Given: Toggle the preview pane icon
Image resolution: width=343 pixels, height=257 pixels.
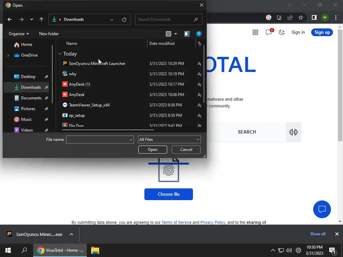Looking at the screenshot, I should [187, 34].
